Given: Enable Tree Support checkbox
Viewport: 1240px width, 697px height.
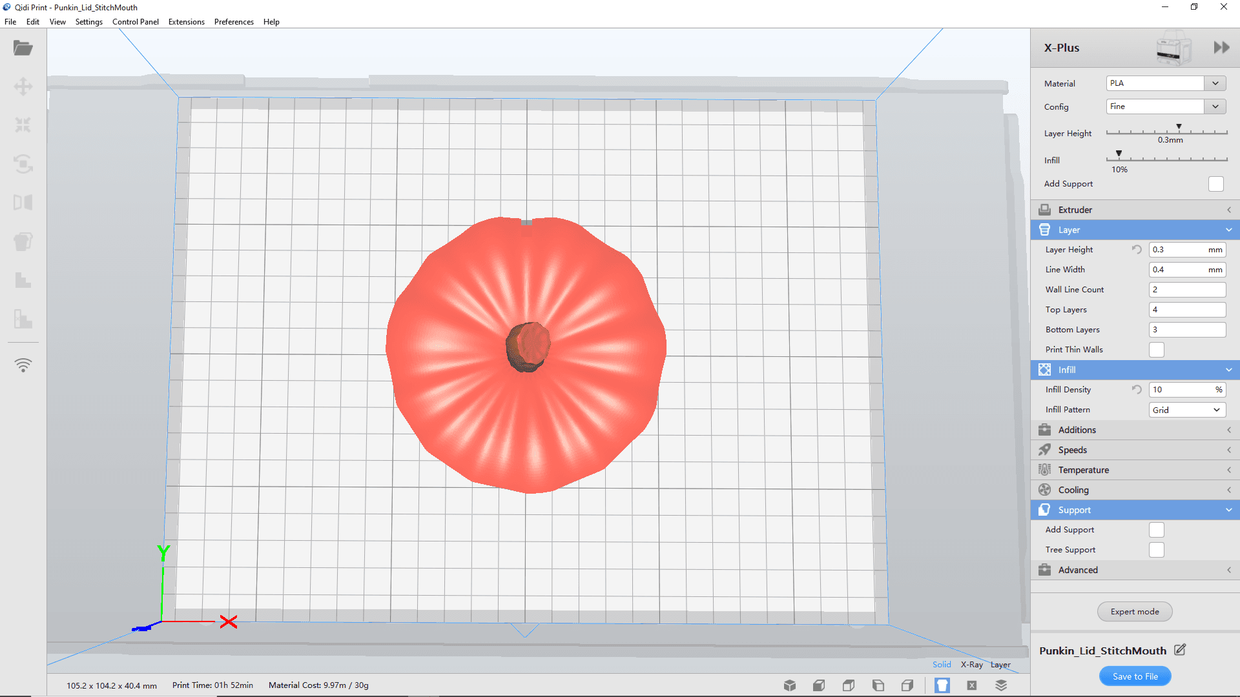Looking at the screenshot, I should [x=1157, y=549].
